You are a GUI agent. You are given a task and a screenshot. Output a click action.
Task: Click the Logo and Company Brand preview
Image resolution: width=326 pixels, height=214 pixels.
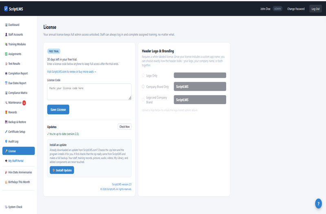click(200, 100)
